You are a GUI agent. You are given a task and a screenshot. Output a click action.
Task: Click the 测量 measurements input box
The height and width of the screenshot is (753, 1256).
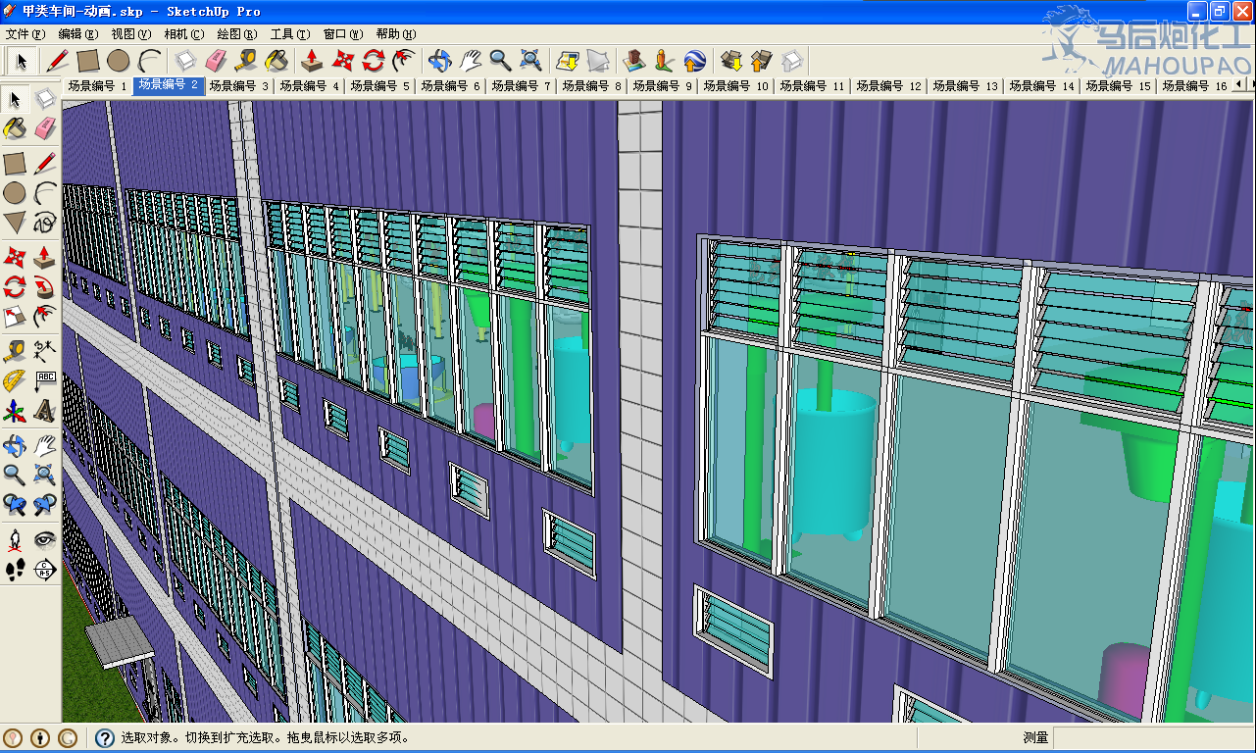(x=1153, y=737)
